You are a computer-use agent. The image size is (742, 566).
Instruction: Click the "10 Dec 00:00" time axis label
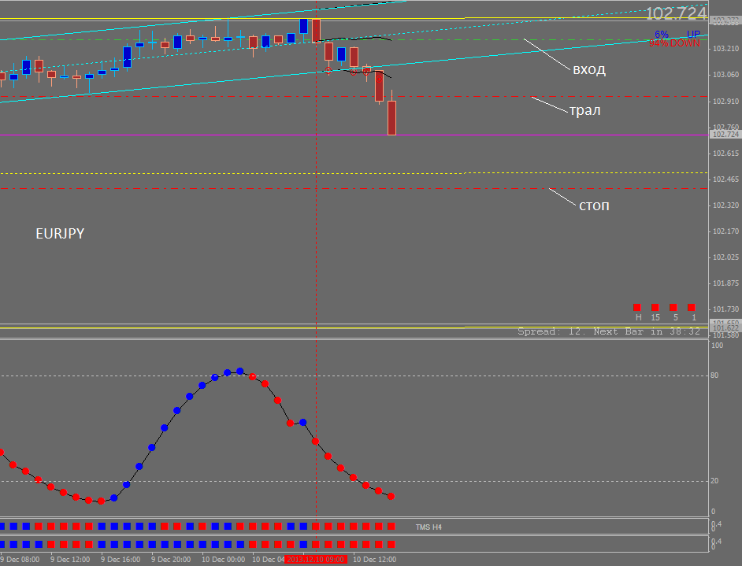click(224, 560)
